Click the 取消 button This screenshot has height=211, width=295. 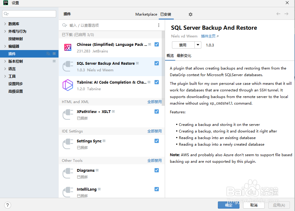(254, 205)
